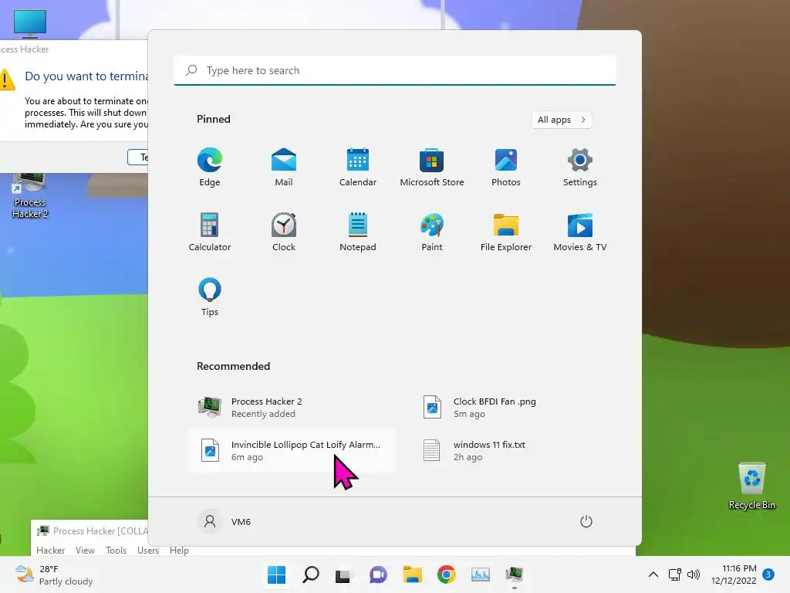Open Settings from pinned apps

pyautogui.click(x=580, y=168)
